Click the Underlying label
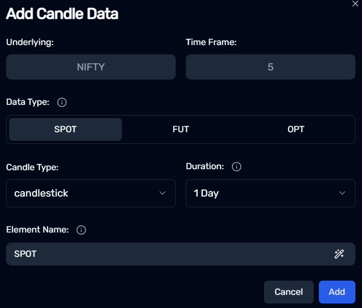Image resolution: width=362 pixels, height=308 pixels. click(x=30, y=43)
